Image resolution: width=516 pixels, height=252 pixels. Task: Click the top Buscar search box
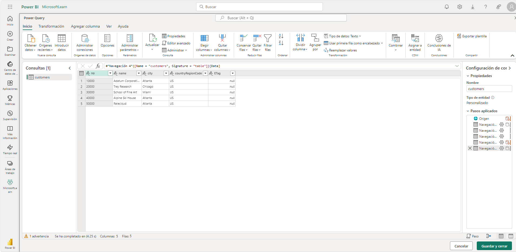point(259,7)
